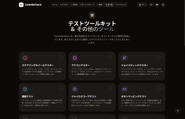The width and height of the screenshot is (185, 119).
Task: Open arrow on アケコンテスター card
Action: coord(110,57)
